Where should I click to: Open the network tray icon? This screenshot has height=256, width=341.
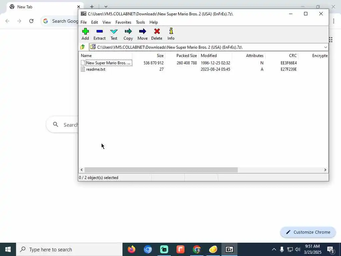point(290,249)
